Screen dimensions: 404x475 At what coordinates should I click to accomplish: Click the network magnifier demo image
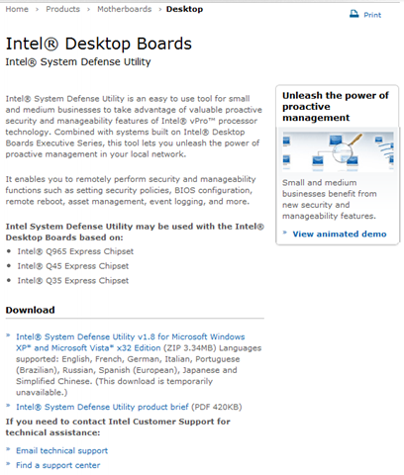338,151
